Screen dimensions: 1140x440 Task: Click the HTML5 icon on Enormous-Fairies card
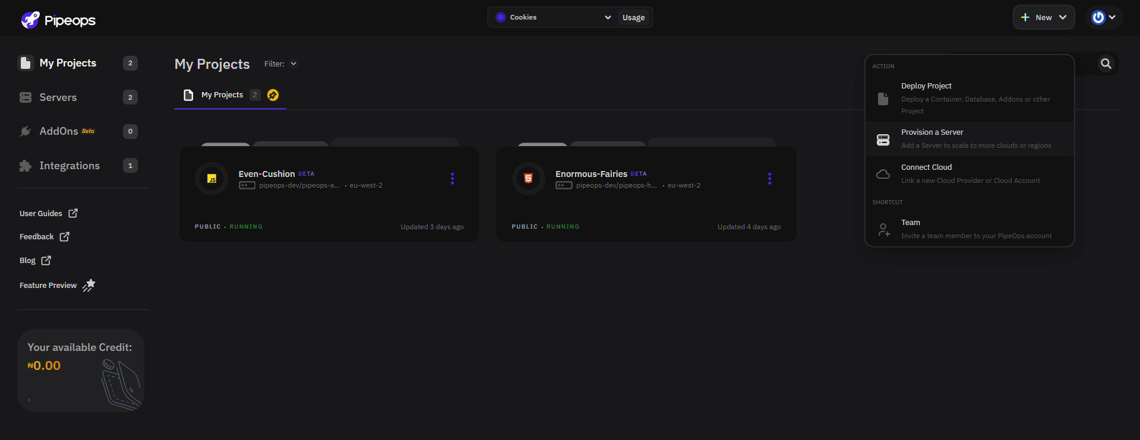(528, 179)
